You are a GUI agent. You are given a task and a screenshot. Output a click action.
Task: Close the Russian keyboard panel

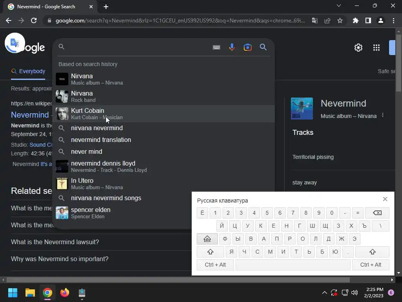(x=385, y=199)
